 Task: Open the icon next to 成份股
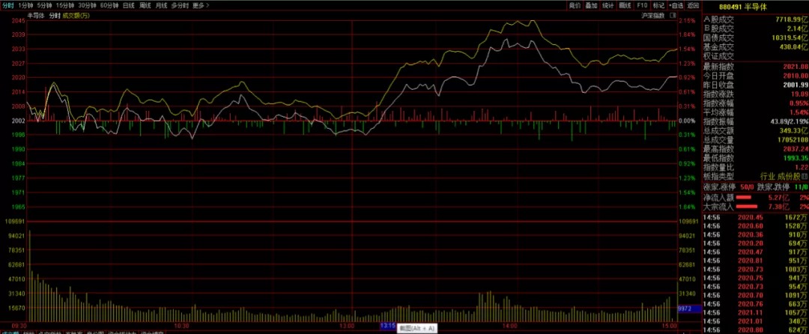click(x=804, y=176)
